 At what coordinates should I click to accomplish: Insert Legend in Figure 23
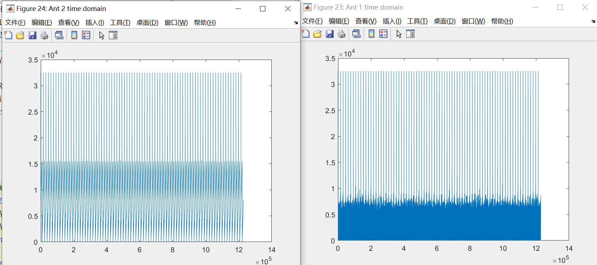(383, 34)
